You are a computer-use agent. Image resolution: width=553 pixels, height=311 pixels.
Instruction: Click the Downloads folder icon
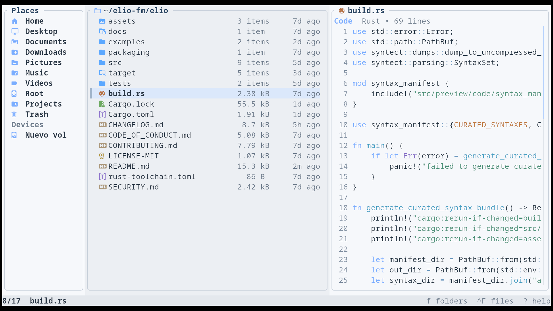15,52
